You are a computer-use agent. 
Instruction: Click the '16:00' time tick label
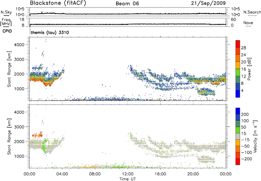click(160, 174)
